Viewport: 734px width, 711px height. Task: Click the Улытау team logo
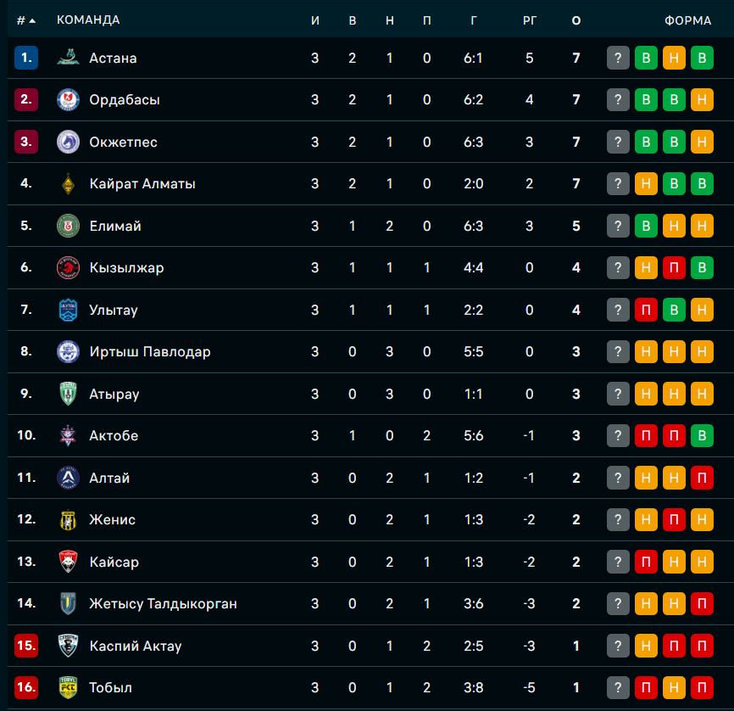pos(68,310)
